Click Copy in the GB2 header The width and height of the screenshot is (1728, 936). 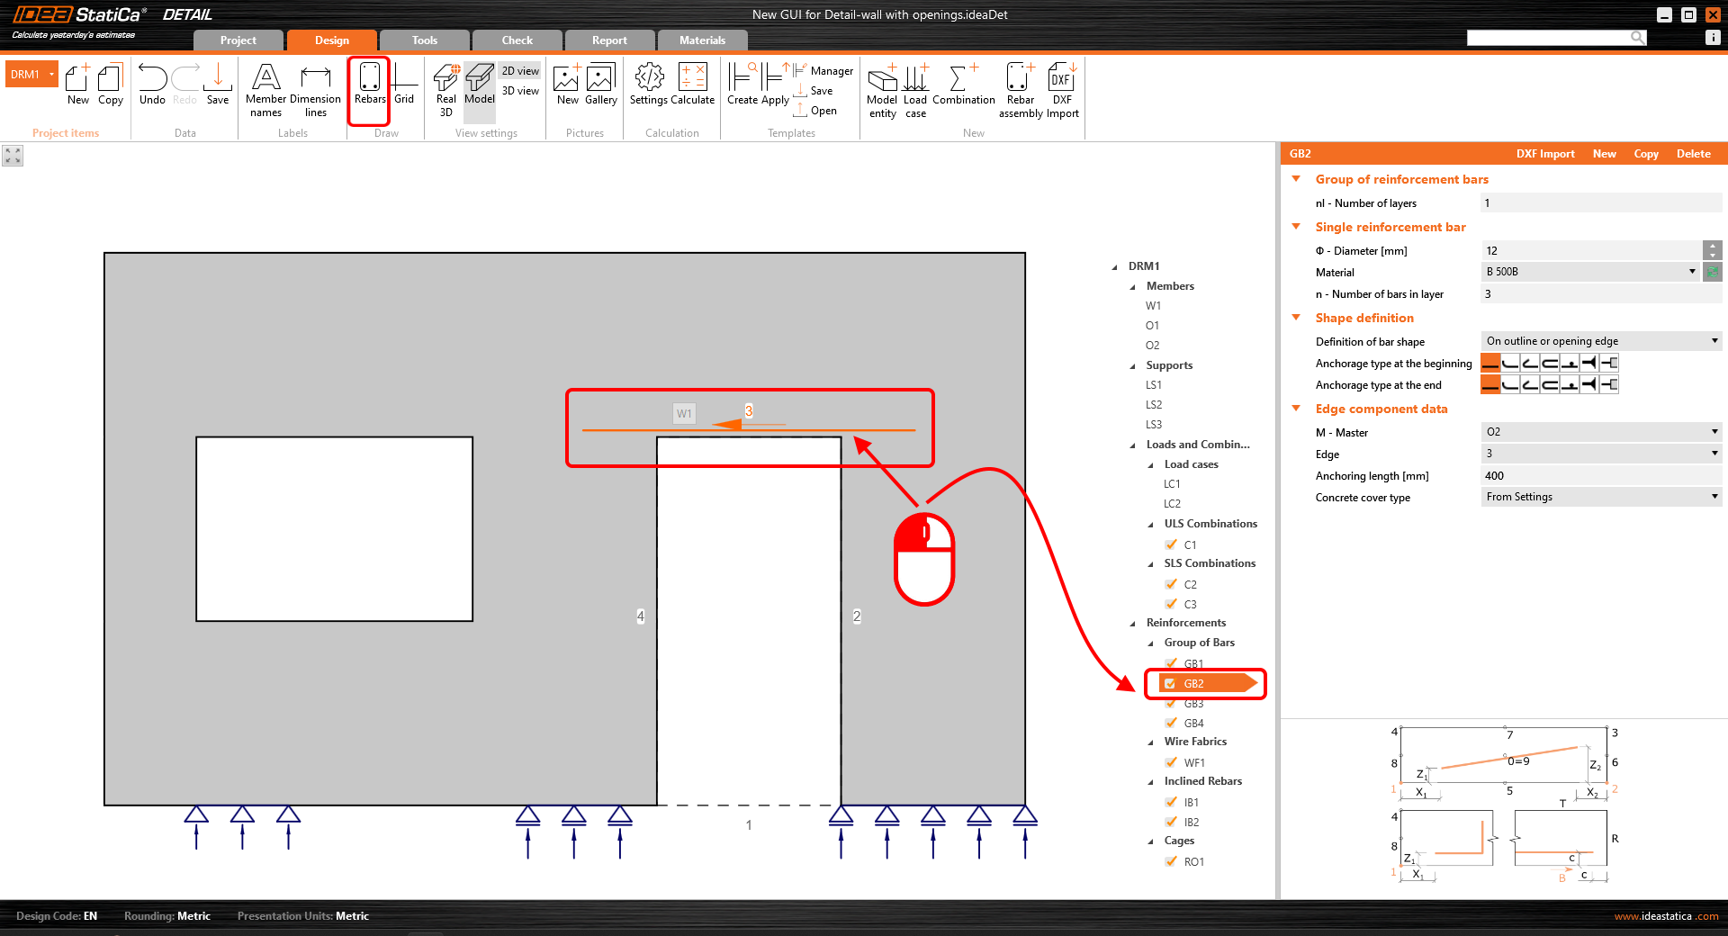[1645, 154]
